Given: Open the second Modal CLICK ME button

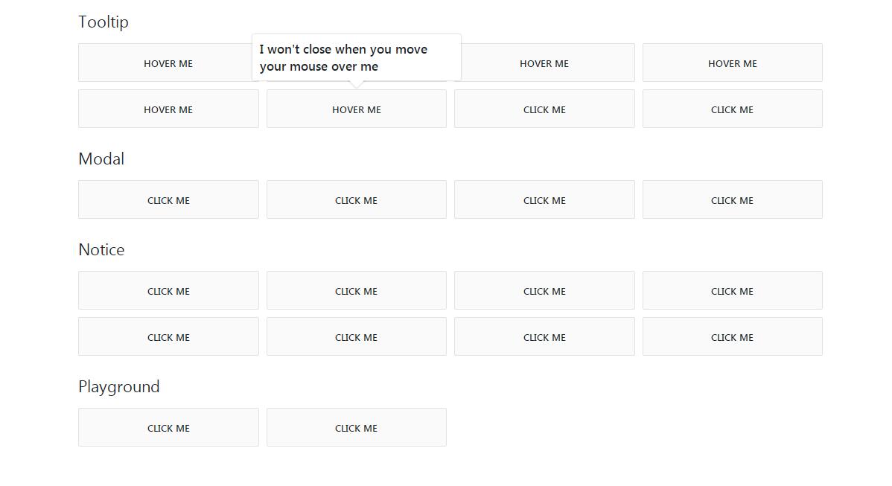Looking at the screenshot, I should [357, 200].
